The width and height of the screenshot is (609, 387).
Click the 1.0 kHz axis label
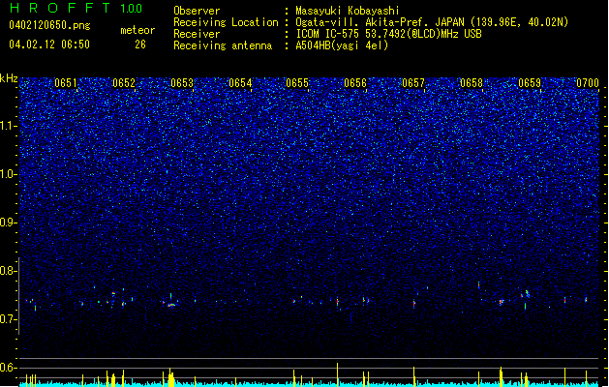tap(9, 174)
